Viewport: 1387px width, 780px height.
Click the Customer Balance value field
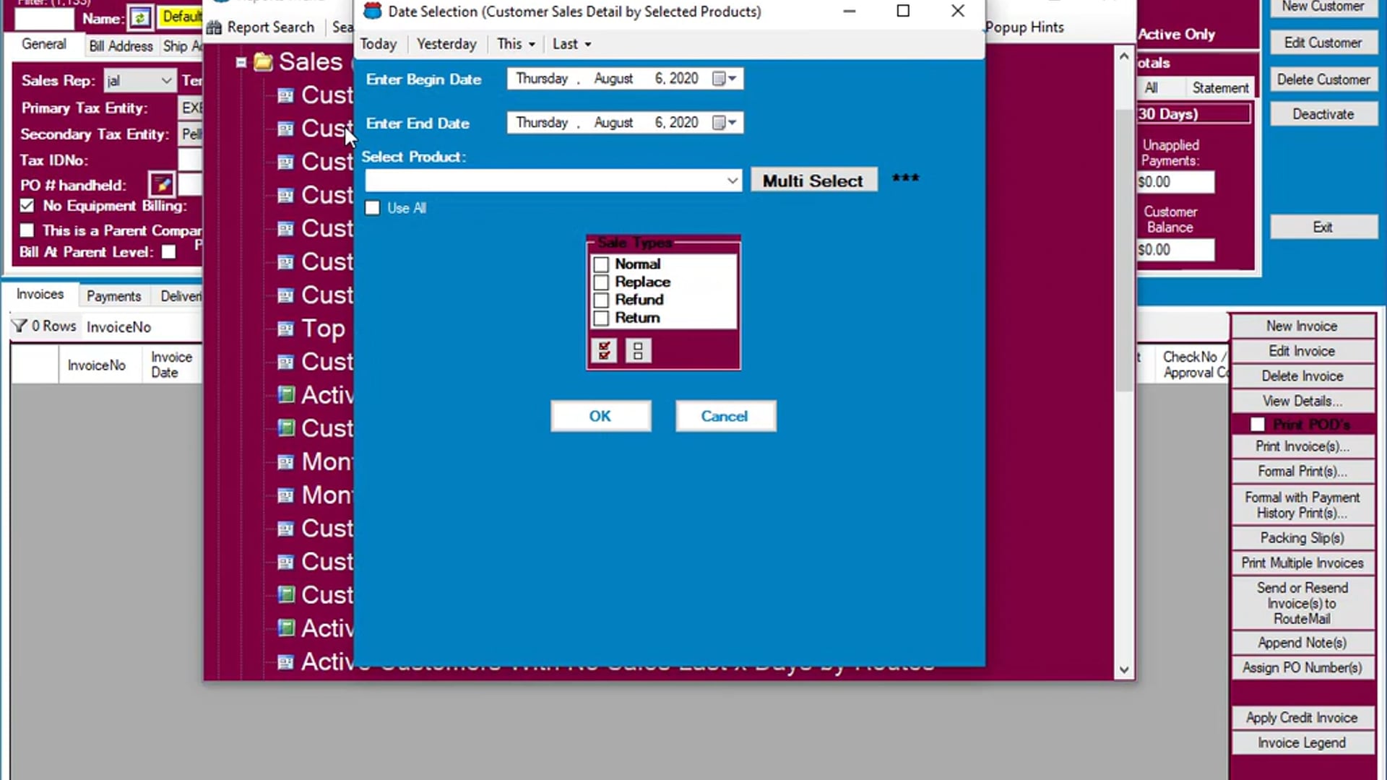(1175, 250)
